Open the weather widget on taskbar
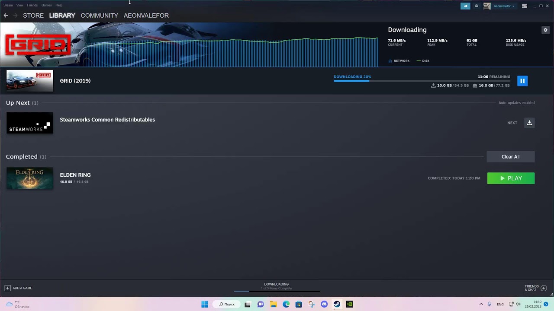The image size is (554, 311). click(x=17, y=304)
